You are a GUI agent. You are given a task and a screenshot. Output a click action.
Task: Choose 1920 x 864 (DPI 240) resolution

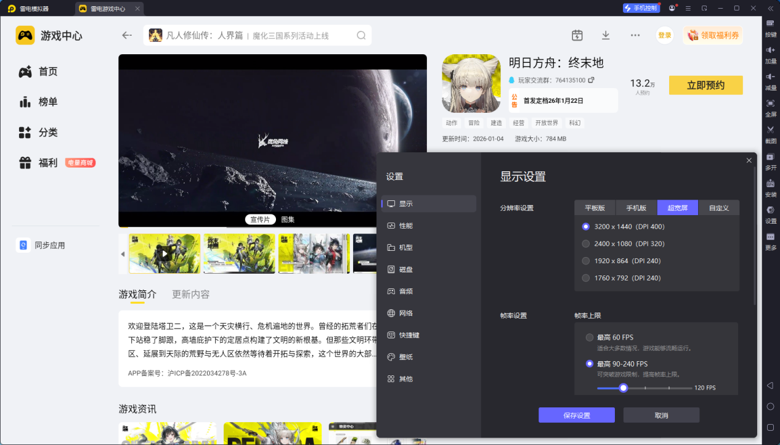[x=586, y=261]
